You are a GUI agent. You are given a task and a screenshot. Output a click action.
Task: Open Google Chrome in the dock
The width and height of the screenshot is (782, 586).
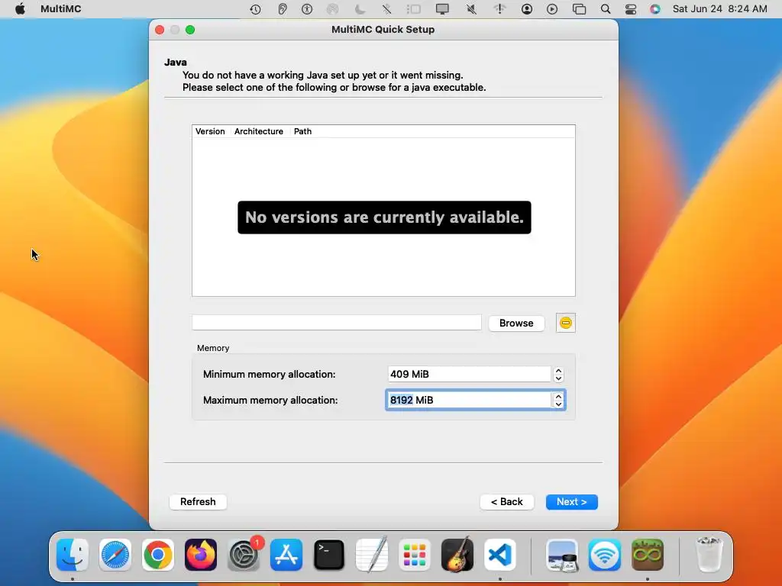[x=157, y=555]
